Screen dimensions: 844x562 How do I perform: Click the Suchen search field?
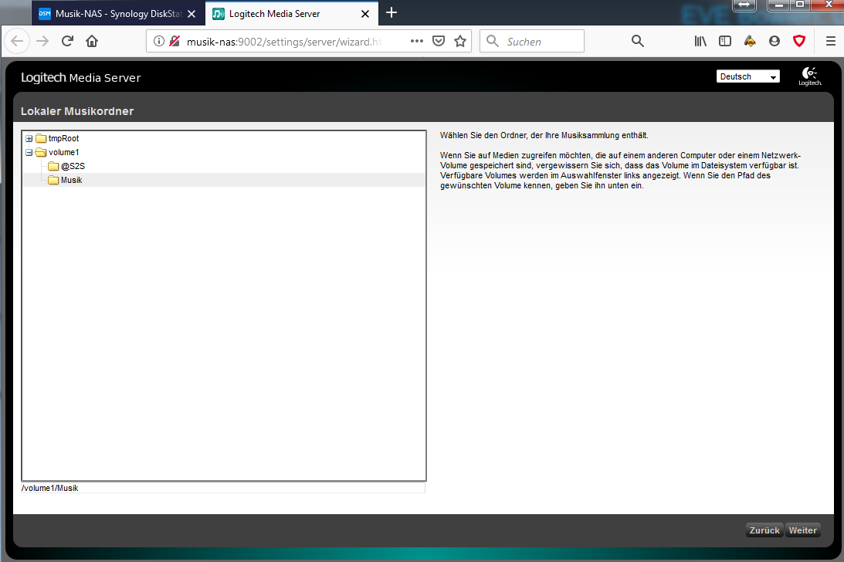pyautogui.click(x=532, y=41)
